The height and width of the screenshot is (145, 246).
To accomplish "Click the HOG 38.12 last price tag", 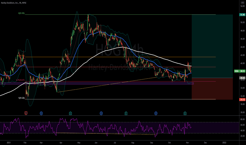I will click(x=240, y=71).
